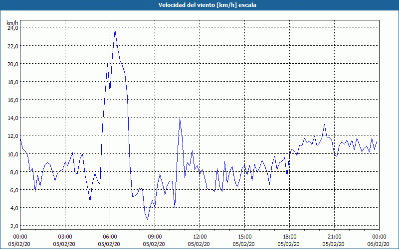Click the "09:00" time label

(155, 237)
